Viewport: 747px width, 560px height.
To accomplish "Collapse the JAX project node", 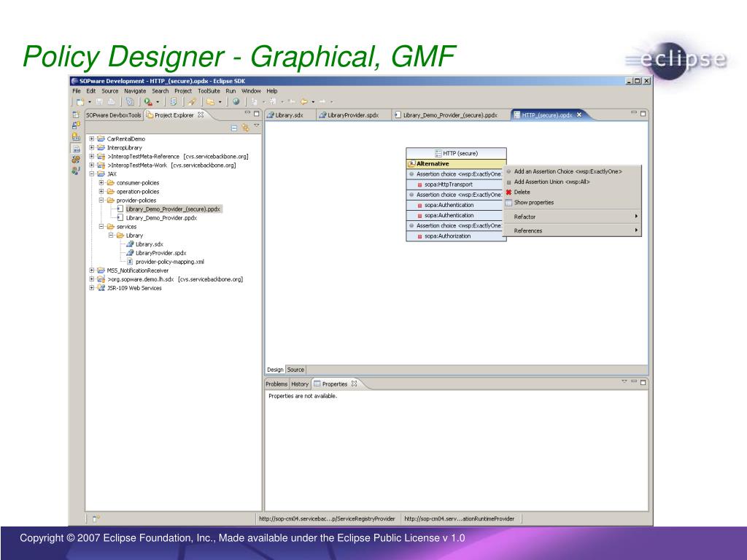I will pos(92,174).
